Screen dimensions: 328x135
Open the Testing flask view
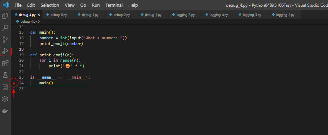coord(5,75)
